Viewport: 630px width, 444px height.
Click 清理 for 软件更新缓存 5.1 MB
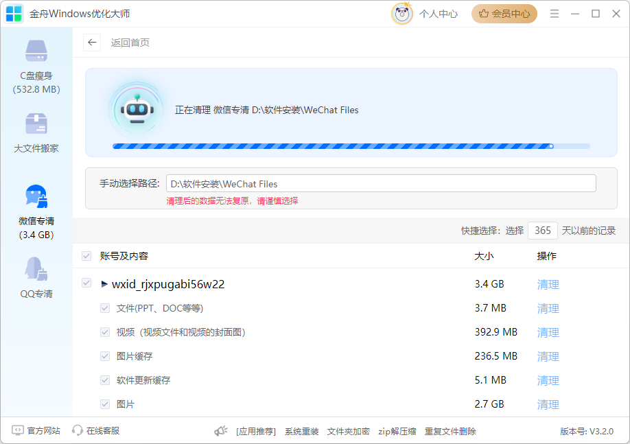pos(548,380)
